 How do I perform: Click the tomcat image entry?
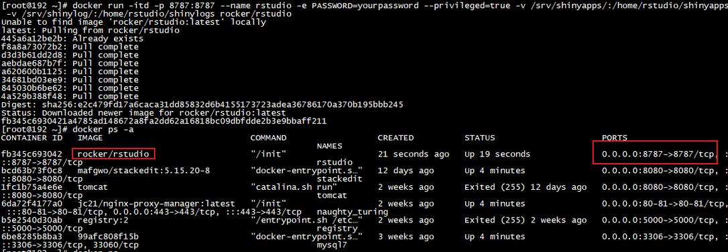(93, 187)
